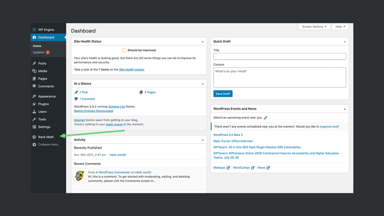Select the Appearance brush icon
The height and width of the screenshot is (216, 384).
(34, 96)
